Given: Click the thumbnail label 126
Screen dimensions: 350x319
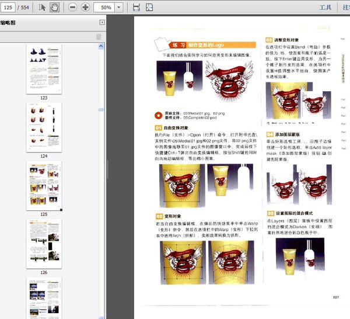Looking at the screenshot, I should [44, 272].
